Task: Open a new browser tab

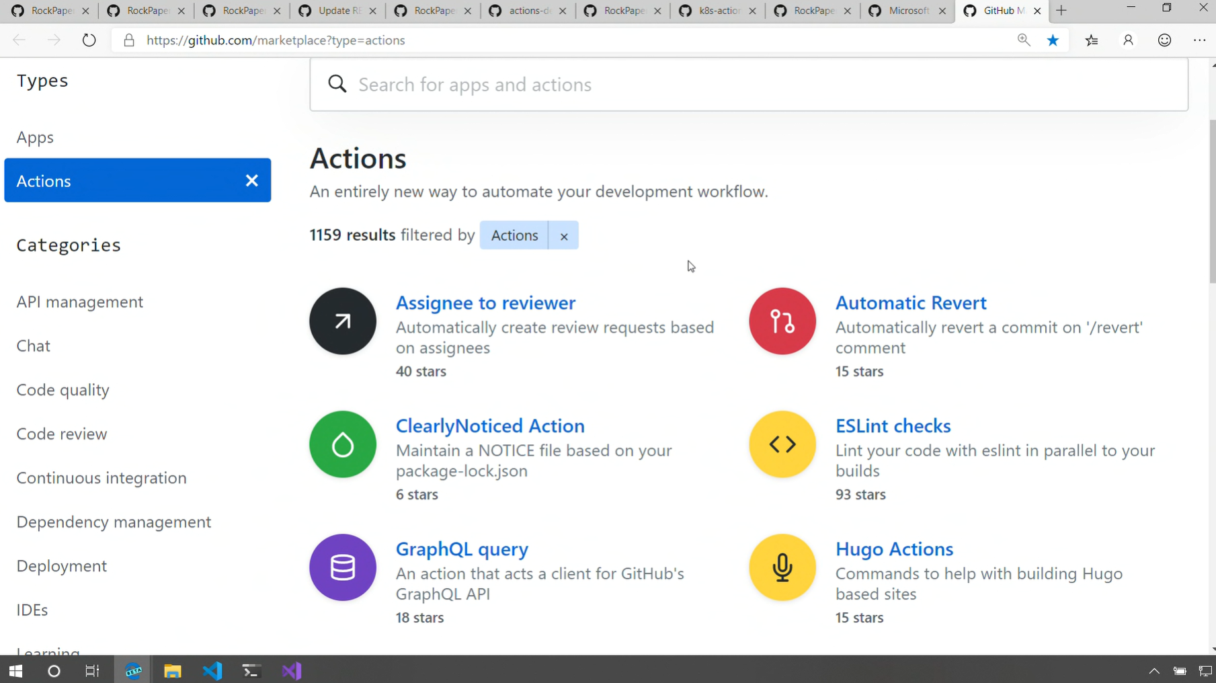Action: 1061,11
